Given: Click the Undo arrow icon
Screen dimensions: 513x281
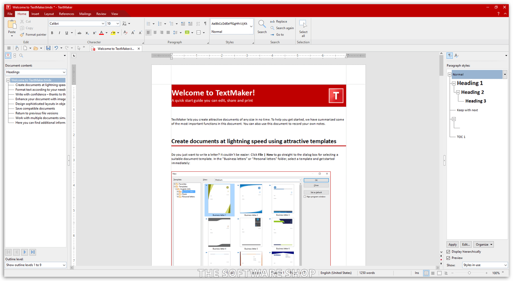Looking at the screenshot, I should pos(56,48).
